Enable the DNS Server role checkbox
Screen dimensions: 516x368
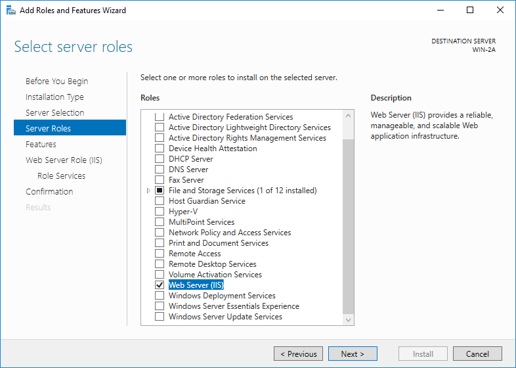coord(159,170)
